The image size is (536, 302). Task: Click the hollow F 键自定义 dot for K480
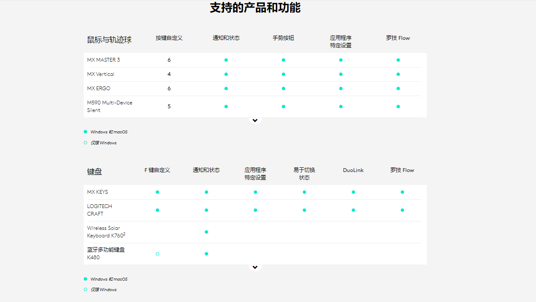coord(157,254)
